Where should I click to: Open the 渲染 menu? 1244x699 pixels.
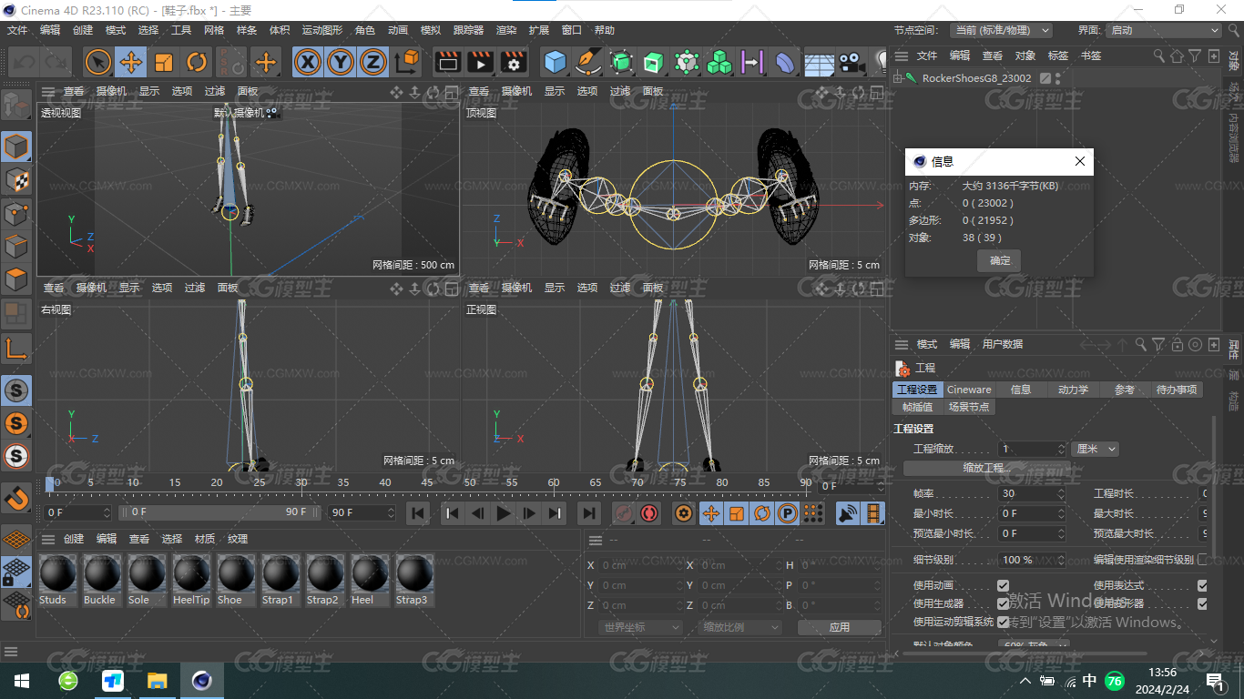[x=506, y=30]
